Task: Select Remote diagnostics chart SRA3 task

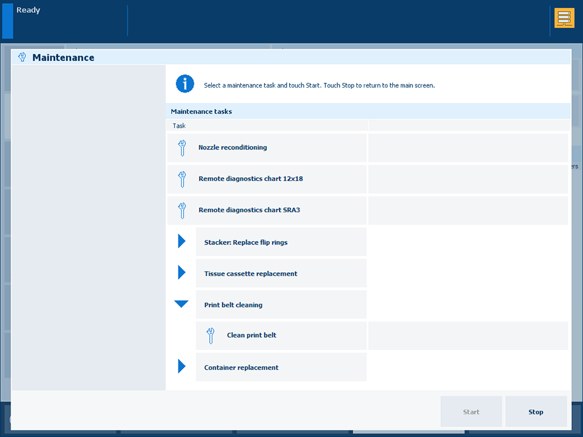Action: [x=267, y=210]
